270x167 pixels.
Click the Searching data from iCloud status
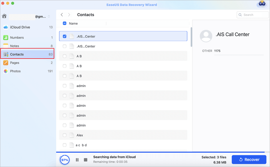coord(114,157)
